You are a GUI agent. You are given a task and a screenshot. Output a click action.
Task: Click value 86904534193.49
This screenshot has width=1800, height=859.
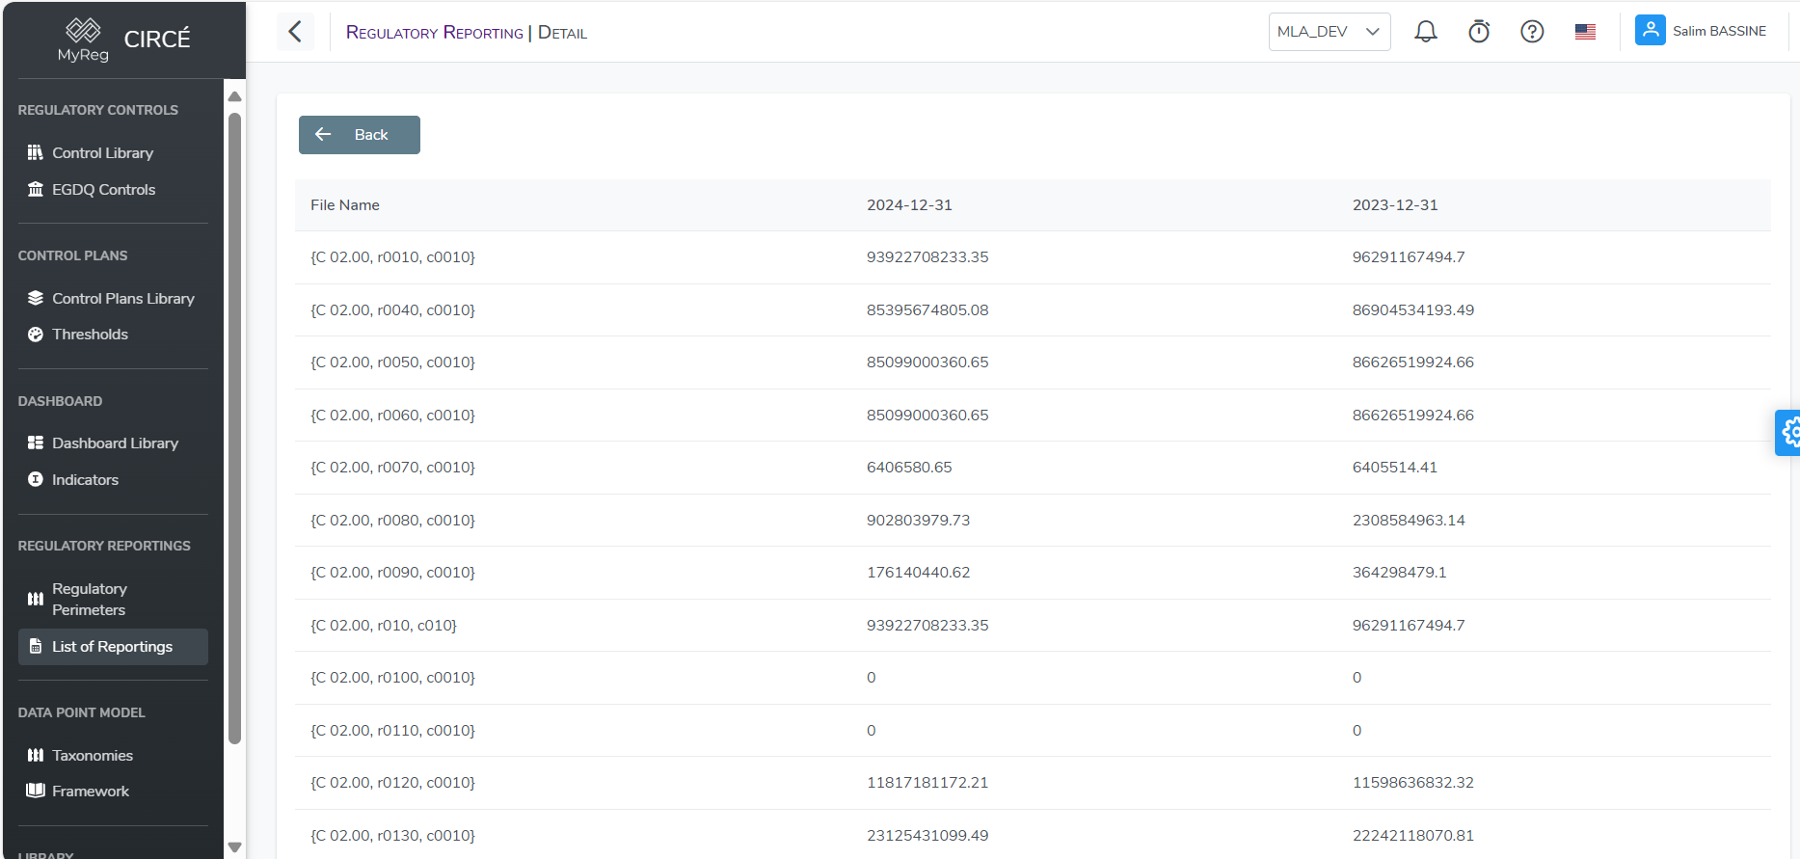point(1413,310)
